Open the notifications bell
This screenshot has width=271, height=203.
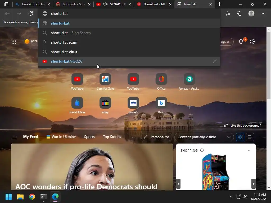click(241, 41)
